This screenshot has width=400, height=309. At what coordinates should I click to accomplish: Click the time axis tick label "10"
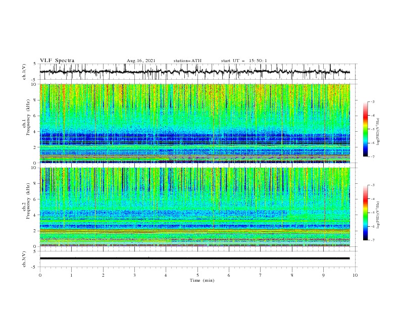click(355, 275)
